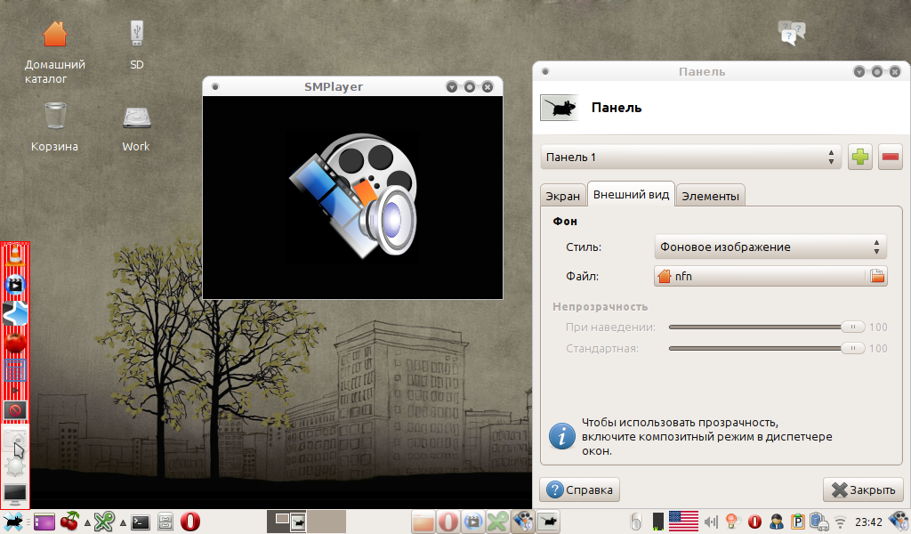The height and width of the screenshot is (534, 911).
Task: Click the red prohibited-sign launcher
Action: (x=15, y=410)
